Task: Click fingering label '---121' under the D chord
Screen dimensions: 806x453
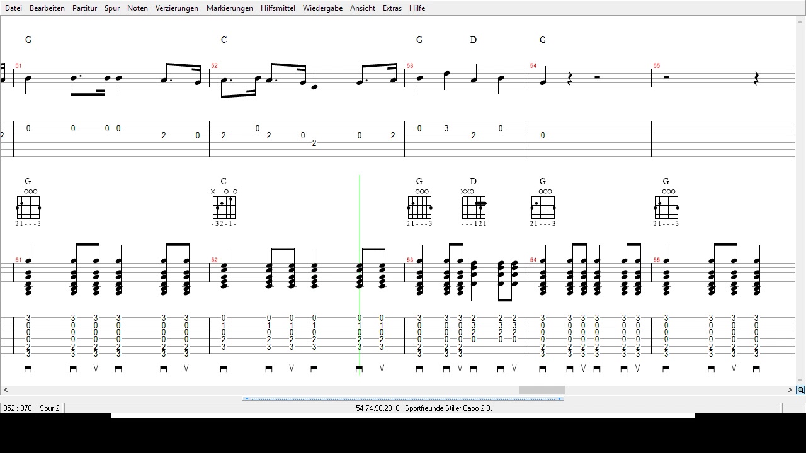Action: 474,224
